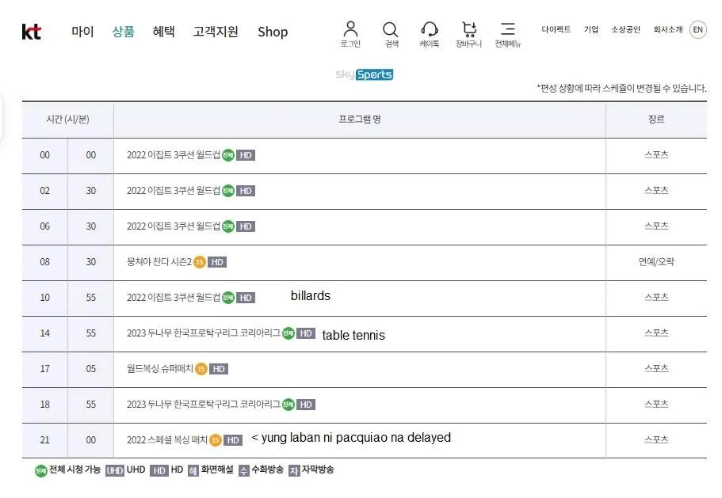Click the HD badge in the 14:55 row
The height and width of the screenshot is (498, 722).
pyautogui.click(x=306, y=334)
